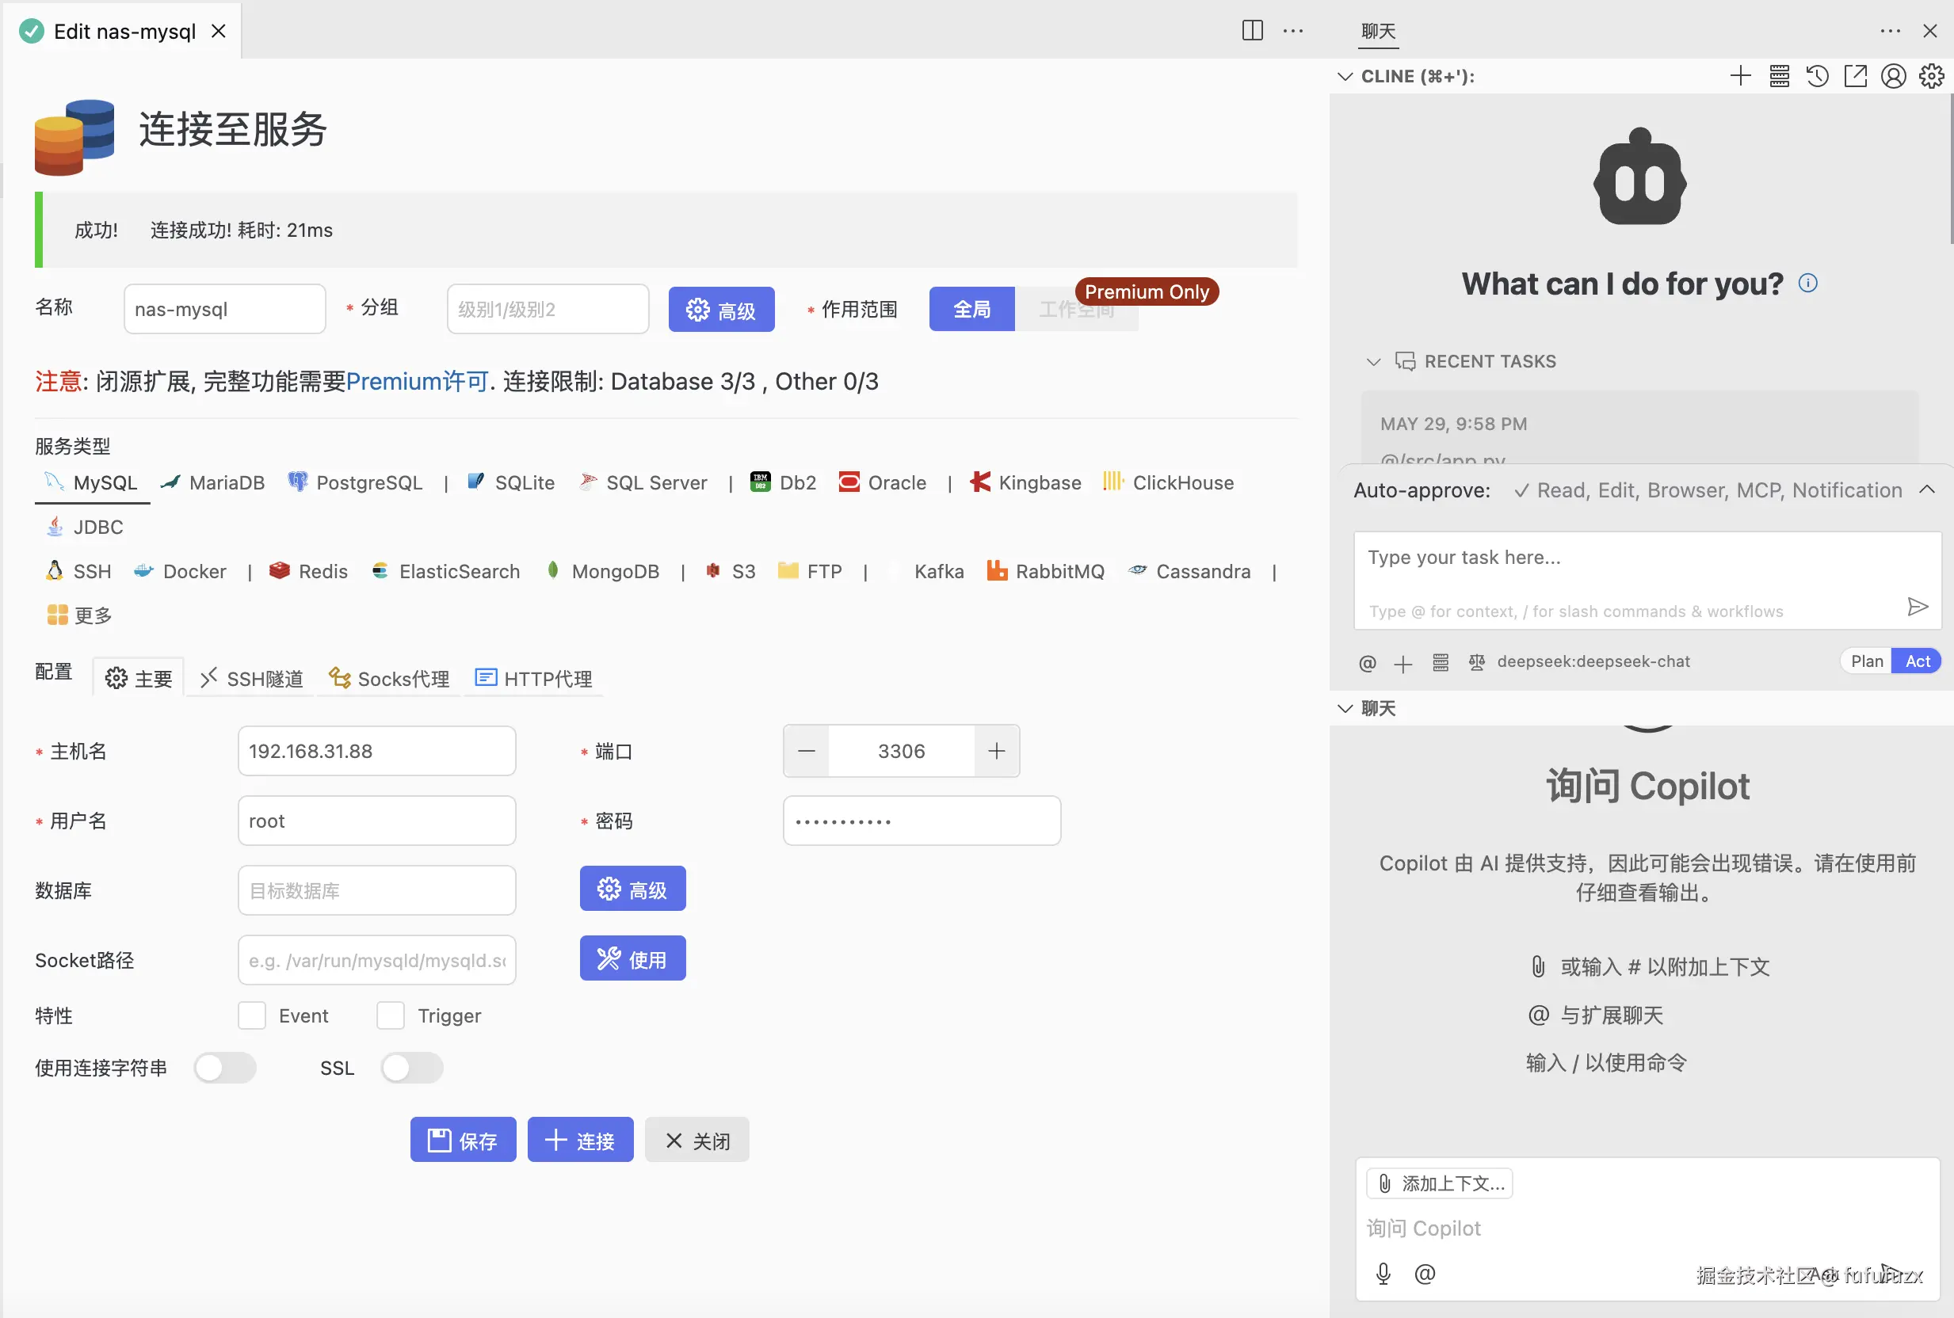1954x1318 pixels.
Task: Enable the Trigger feature checkbox
Action: tap(390, 1015)
